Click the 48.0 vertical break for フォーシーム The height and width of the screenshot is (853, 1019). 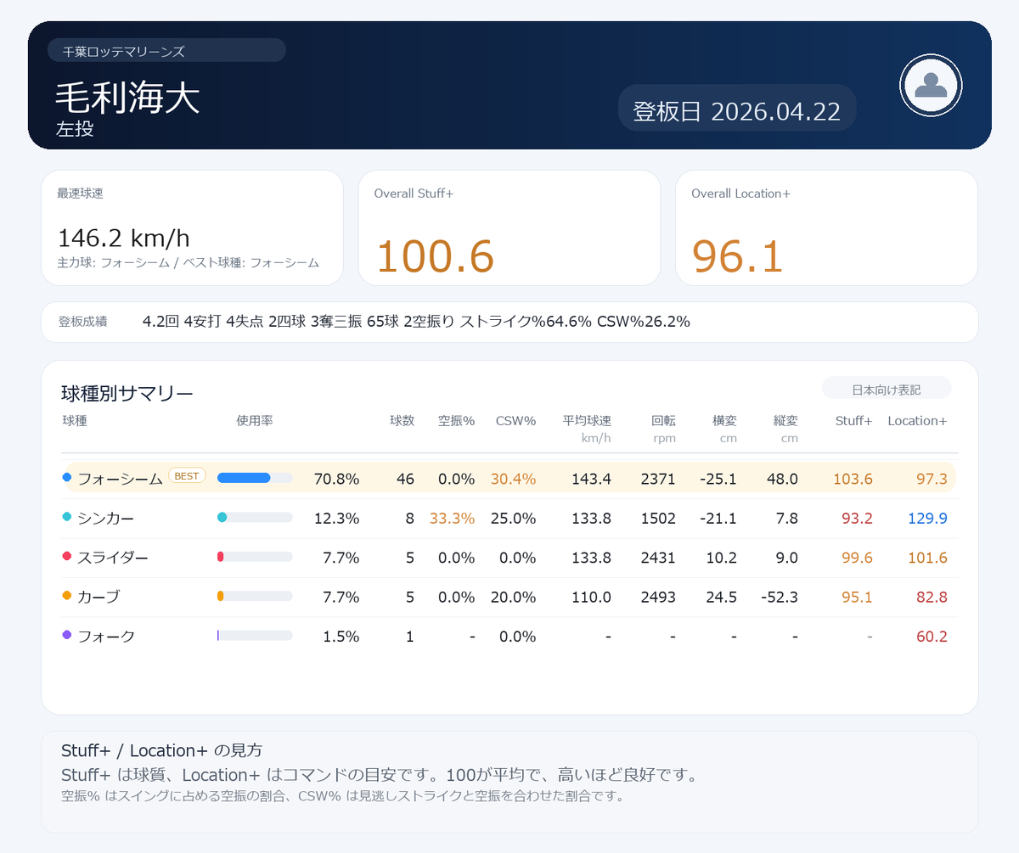coord(782,479)
